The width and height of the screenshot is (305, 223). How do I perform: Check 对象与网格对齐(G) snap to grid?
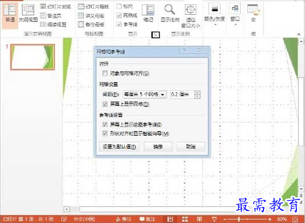point(105,74)
